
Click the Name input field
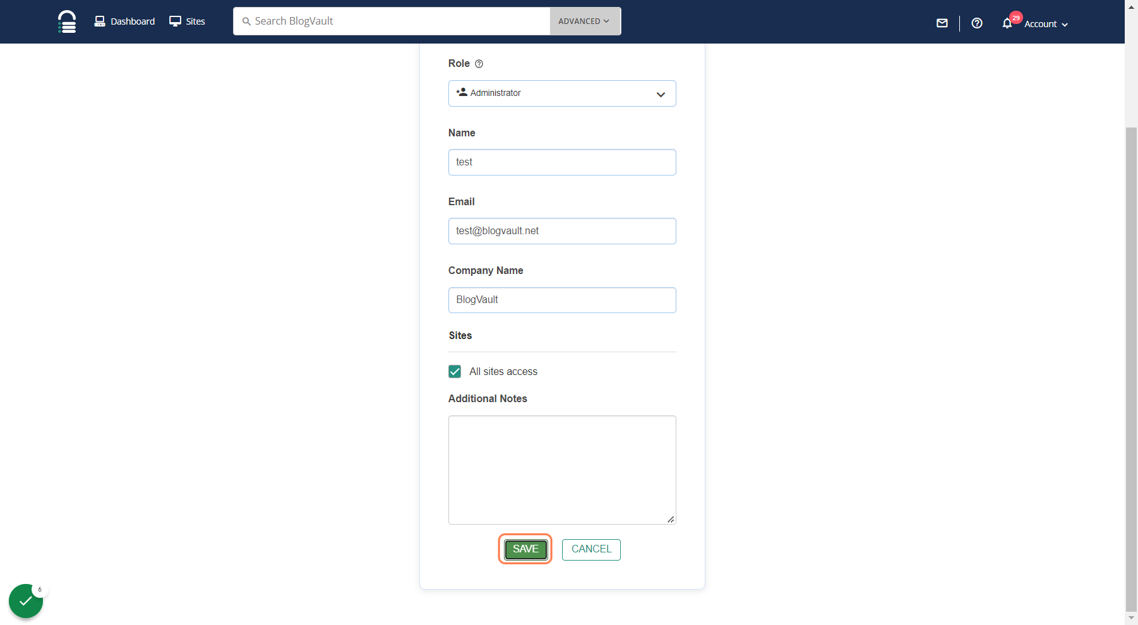(562, 162)
